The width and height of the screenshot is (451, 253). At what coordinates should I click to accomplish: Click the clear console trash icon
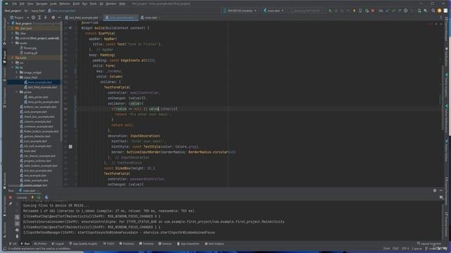coord(17,236)
